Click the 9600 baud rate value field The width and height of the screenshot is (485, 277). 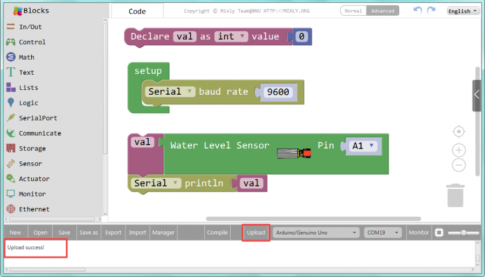(279, 92)
